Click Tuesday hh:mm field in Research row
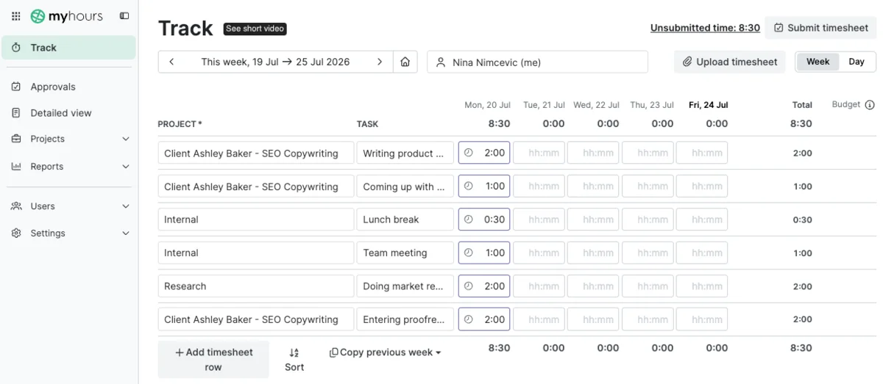 539,286
